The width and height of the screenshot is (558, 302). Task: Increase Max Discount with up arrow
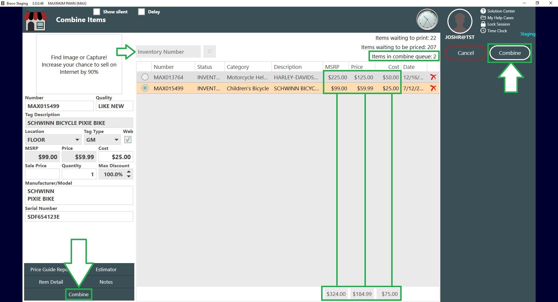(129, 172)
